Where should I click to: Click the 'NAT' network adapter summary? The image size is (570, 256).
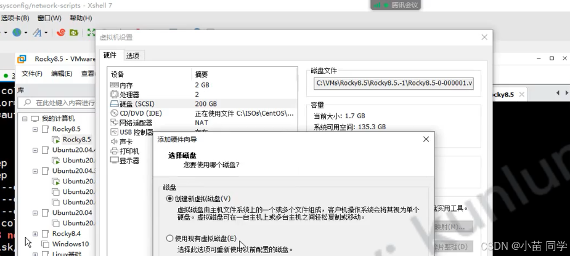[201, 122]
